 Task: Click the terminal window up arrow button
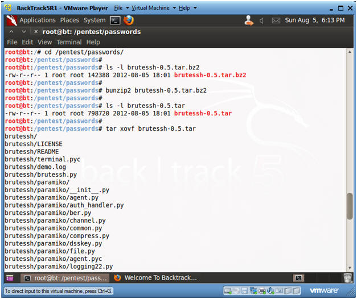pos(11,32)
